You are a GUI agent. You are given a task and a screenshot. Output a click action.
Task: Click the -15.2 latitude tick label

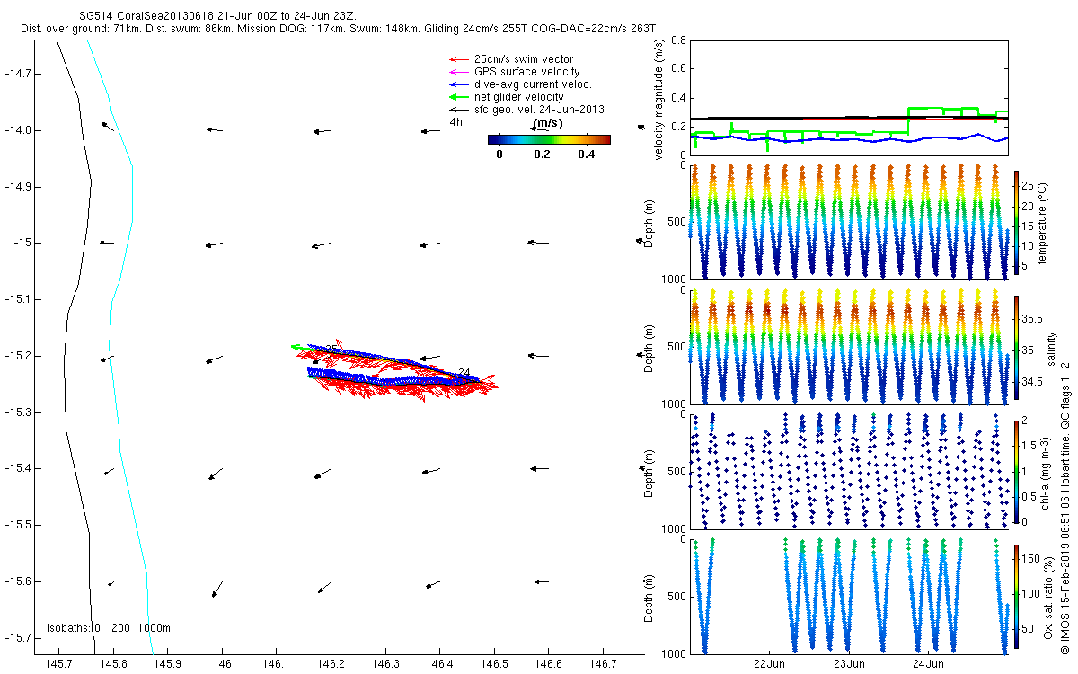22,356
